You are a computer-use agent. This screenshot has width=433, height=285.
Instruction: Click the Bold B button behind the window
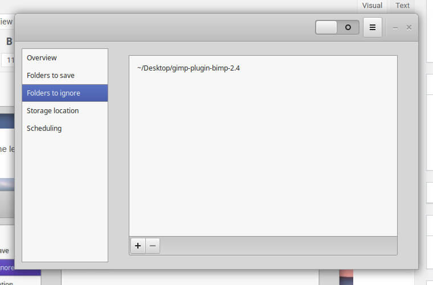tap(9, 42)
